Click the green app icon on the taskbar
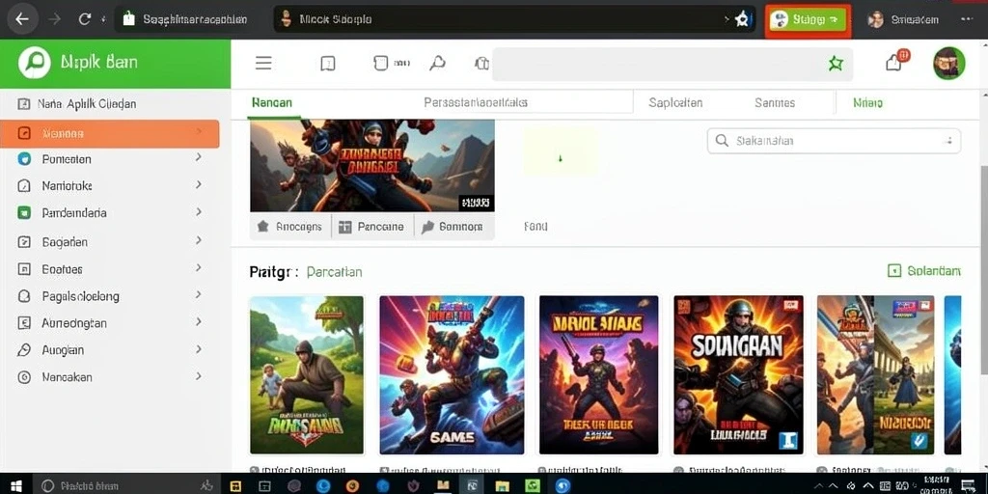 tap(533, 486)
